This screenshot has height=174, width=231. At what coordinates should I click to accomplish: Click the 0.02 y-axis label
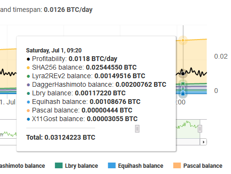(221, 56)
